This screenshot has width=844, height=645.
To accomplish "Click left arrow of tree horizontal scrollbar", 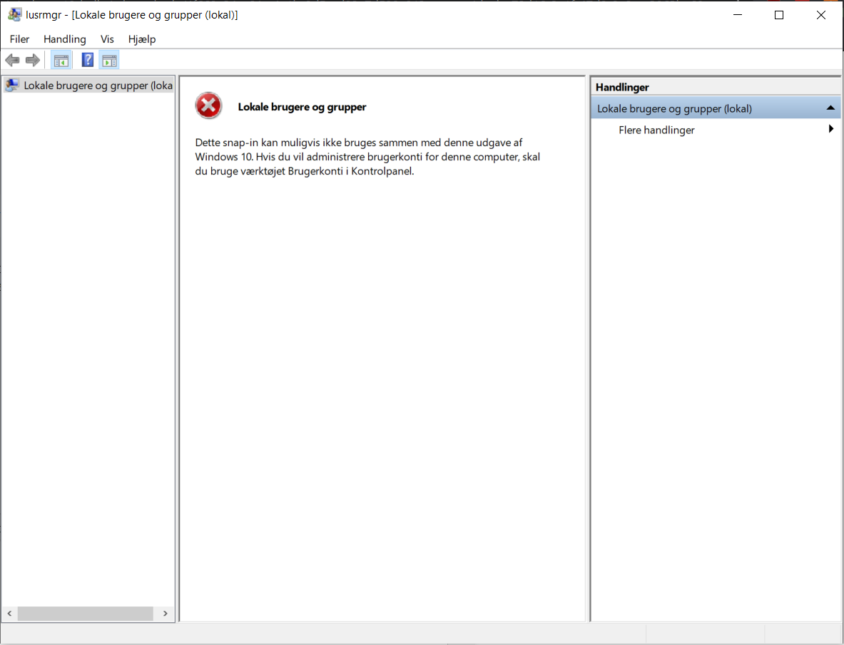I will point(10,614).
